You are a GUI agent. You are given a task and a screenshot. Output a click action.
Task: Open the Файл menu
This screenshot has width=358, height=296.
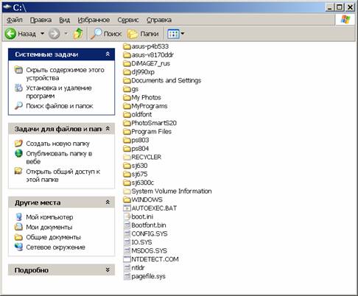15,20
